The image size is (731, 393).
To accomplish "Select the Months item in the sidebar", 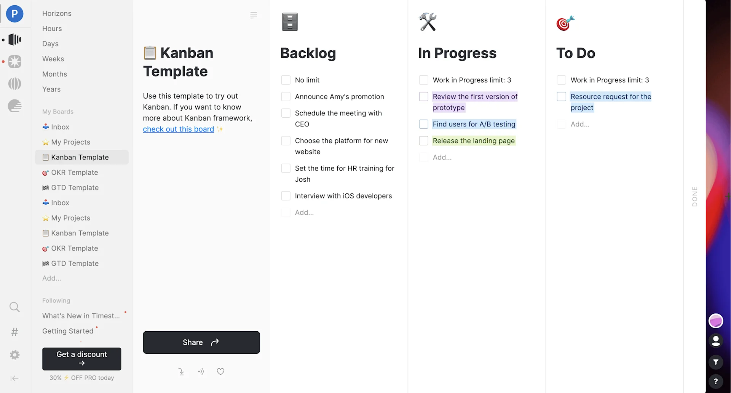I will coord(54,74).
